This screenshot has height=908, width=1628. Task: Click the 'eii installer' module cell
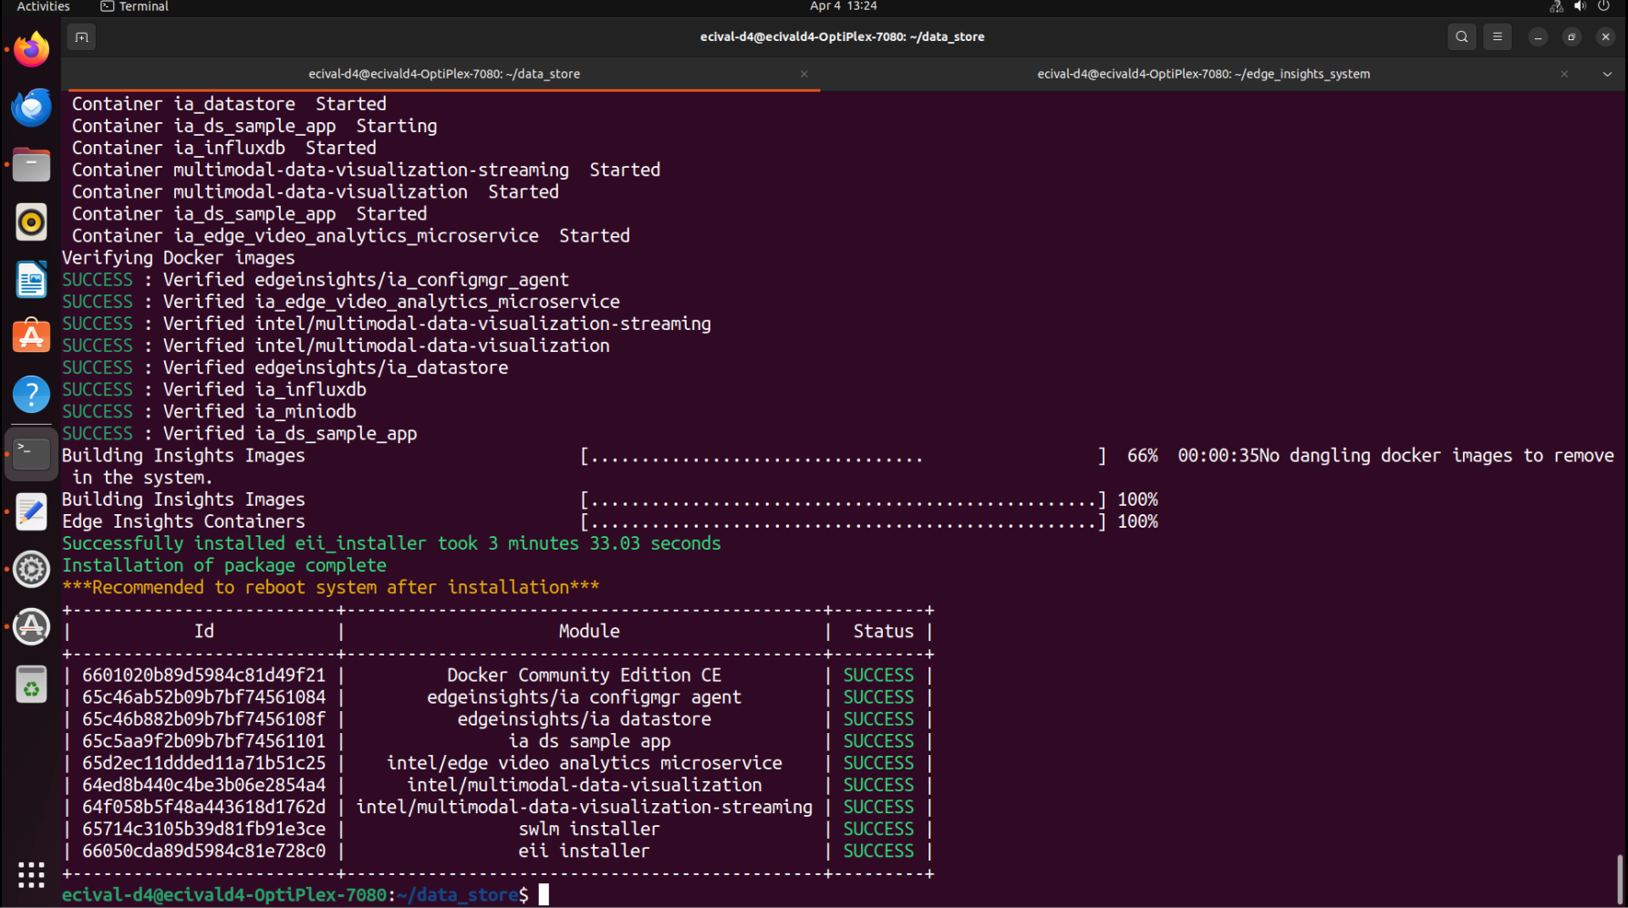click(x=584, y=851)
